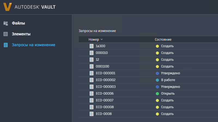Click the document icon beside 1a300
Viewport: 218px width, 122px height.
tap(92, 46)
